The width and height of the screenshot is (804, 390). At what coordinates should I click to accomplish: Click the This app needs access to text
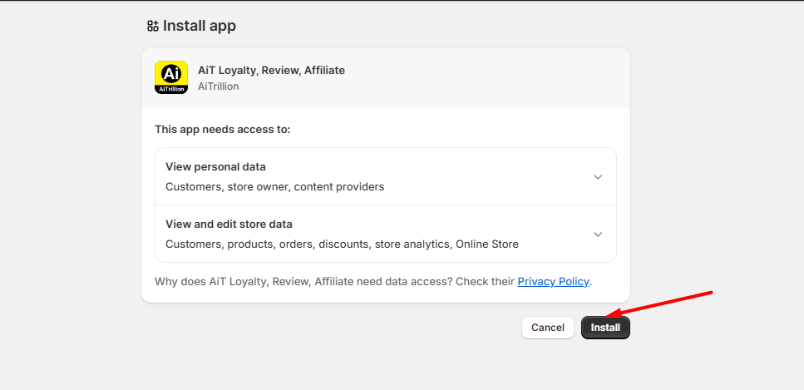pos(222,130)
